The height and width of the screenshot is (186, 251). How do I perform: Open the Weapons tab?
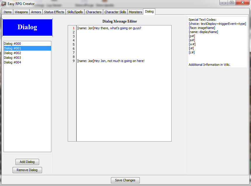coord(21,12)
